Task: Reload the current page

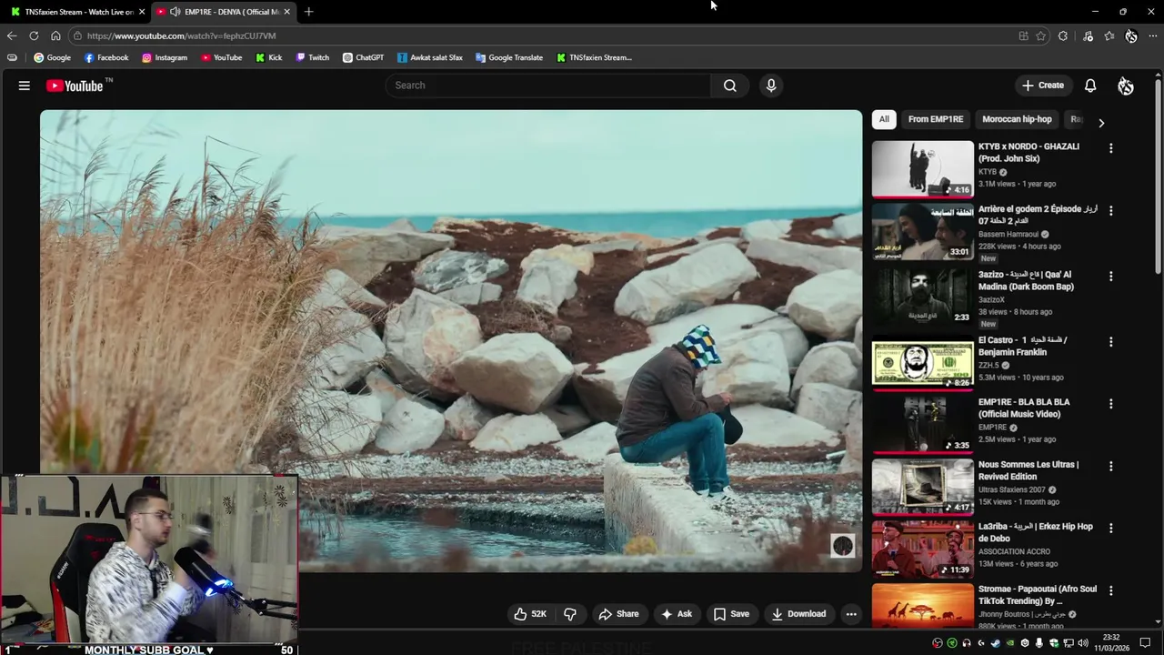Action: tap(34, 35)
